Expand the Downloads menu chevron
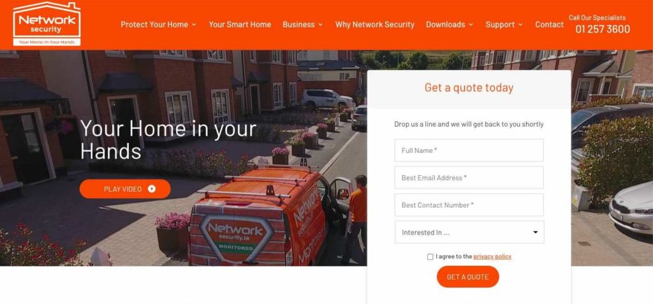 click(471, 25)
